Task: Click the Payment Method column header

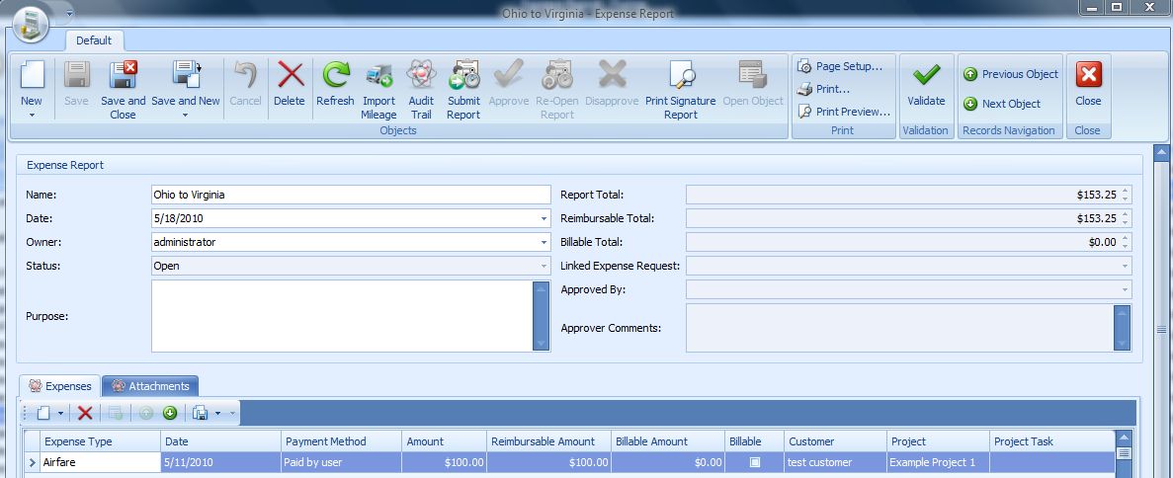Action: (341, 441)
